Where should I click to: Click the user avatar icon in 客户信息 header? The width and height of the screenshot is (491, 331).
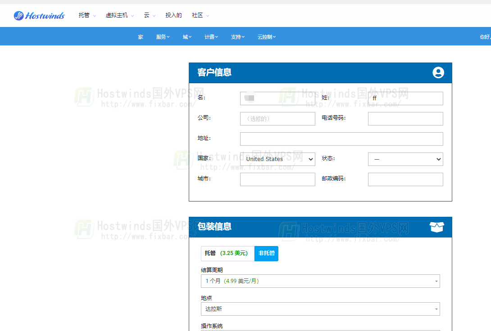[x=438, y=72]
